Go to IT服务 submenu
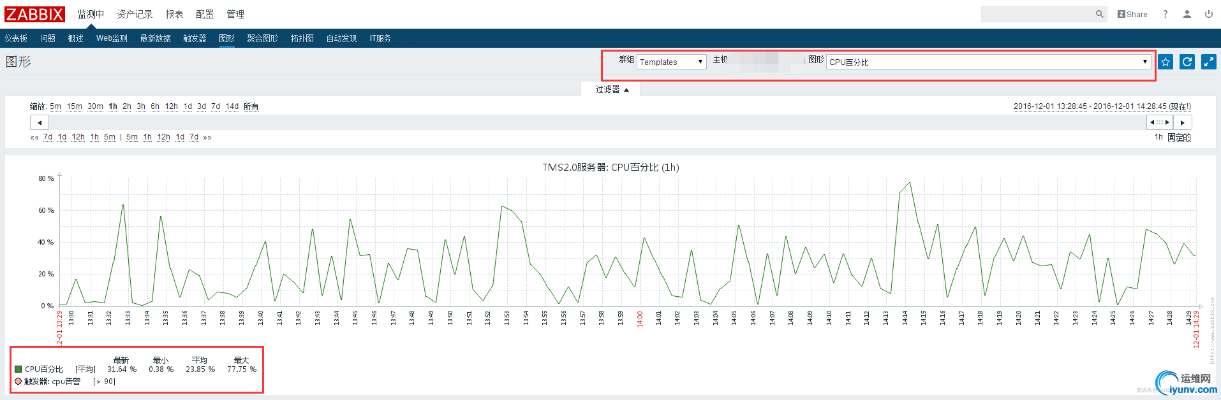Image resolution: width=1221 pixels, height=400 pixels. pos(380,38)
